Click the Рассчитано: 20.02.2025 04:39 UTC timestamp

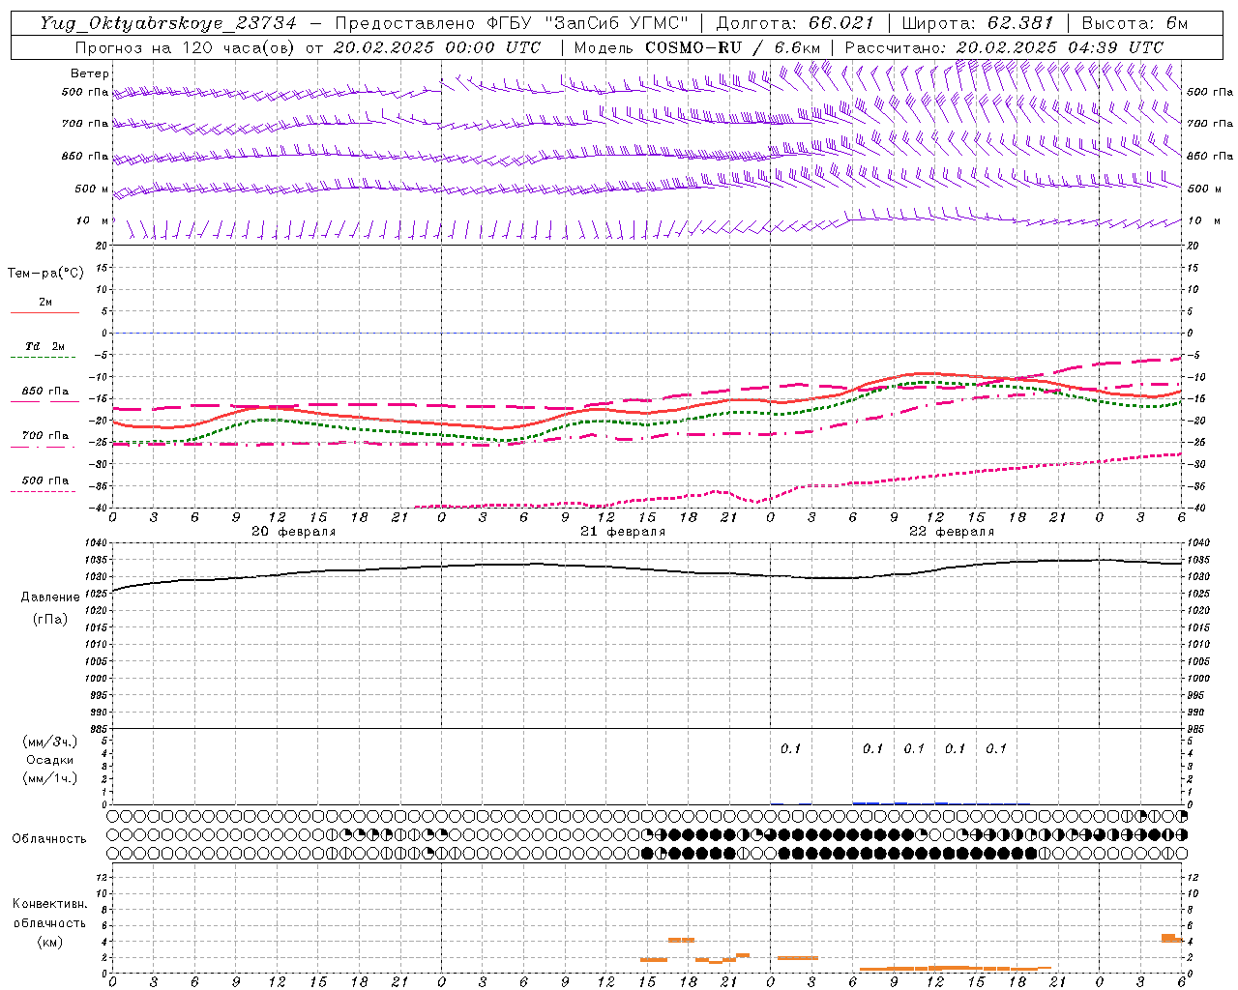pos(1004,47)
